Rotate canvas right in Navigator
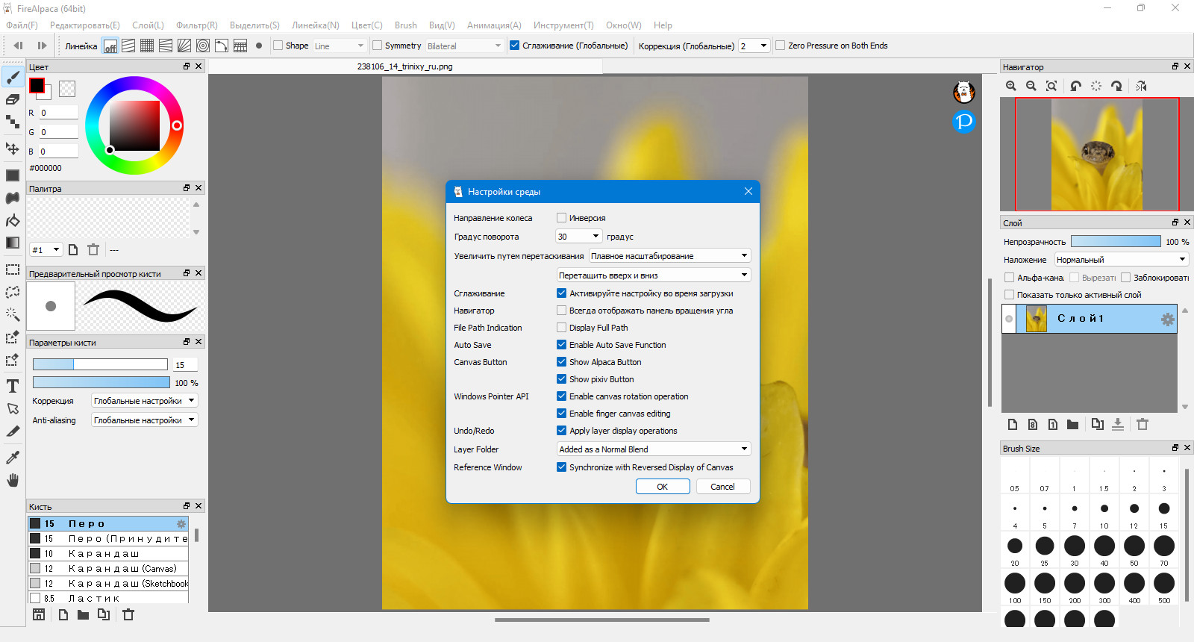The width and height of the screenshot is (1194, 642). [x=1116, y=86]
